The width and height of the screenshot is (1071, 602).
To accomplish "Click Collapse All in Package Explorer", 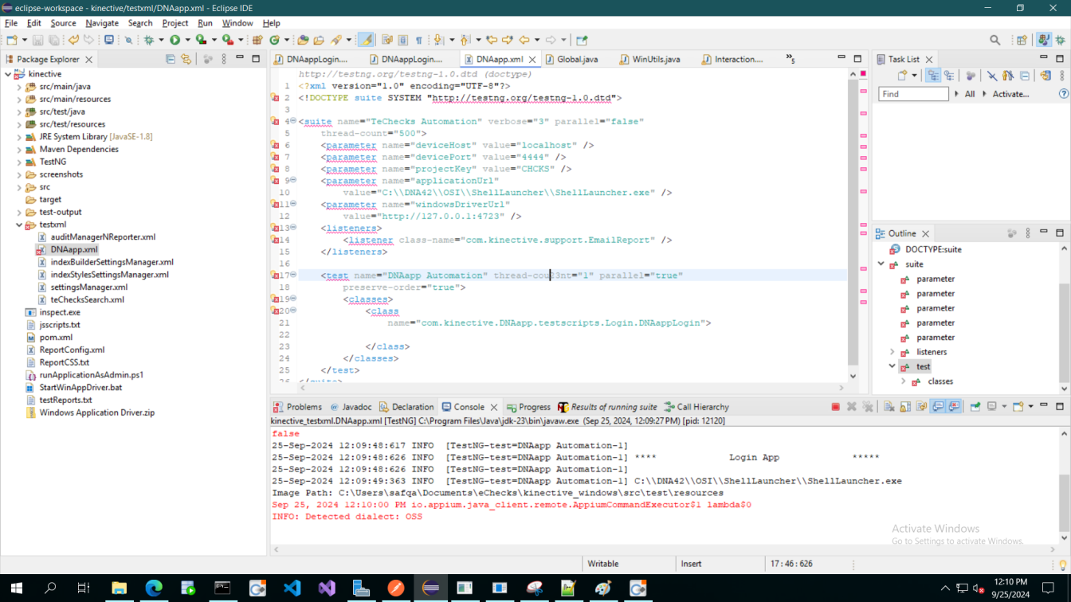I will point(171,59).
